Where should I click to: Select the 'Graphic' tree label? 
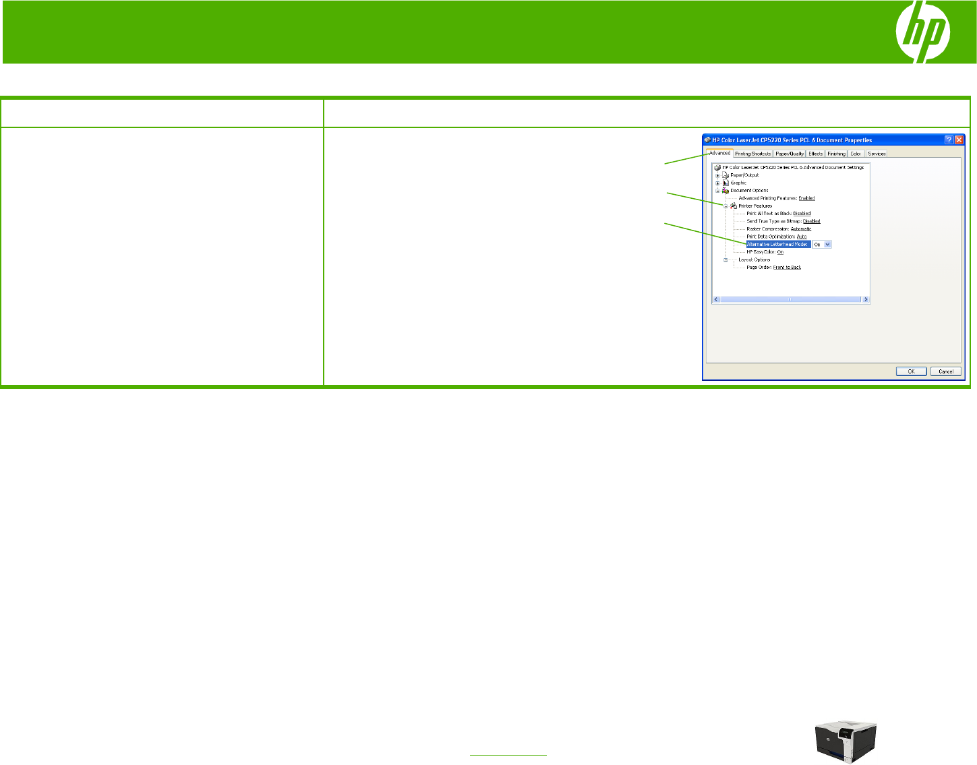pyautogui.click(x=738, y=183)
